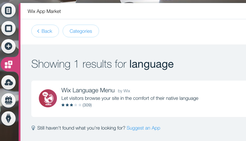Open the Uploads cloud icon
The height and width of the screenshot is (141, 246).
(8, 82)
